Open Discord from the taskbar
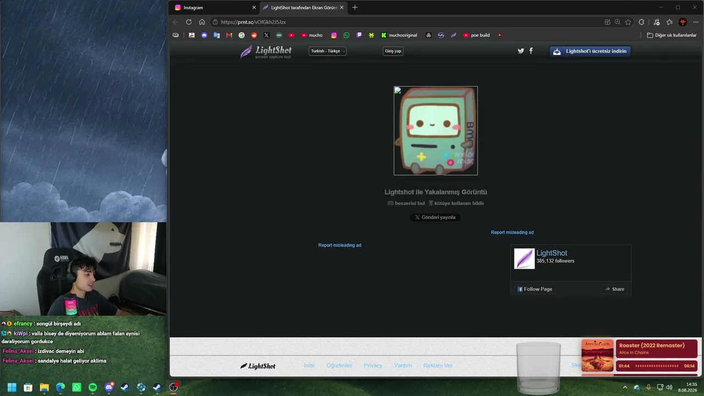Viewport: 704px width, 396px height. pos(109,387)
